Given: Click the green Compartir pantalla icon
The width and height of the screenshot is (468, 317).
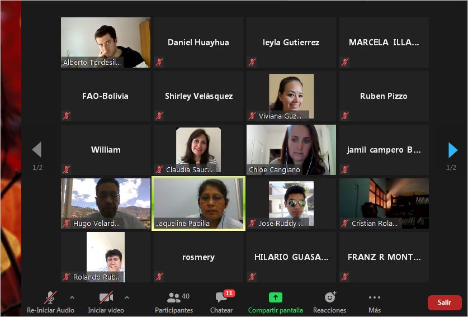Looking at the screenshot, I should point(276,297).
